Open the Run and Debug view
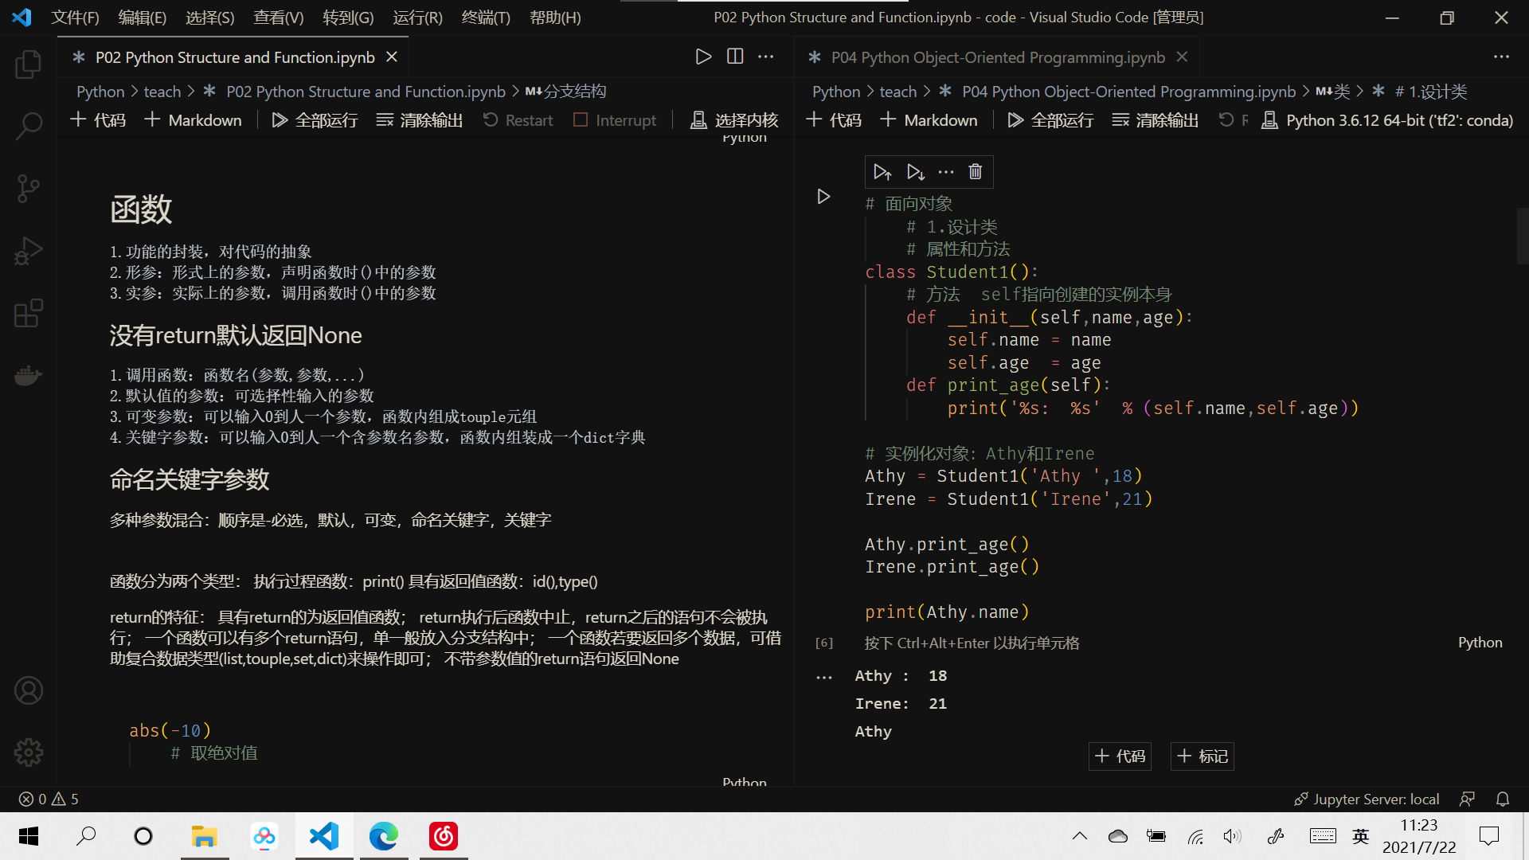Viewport: 1529px width, 860px height. point(29,251)
